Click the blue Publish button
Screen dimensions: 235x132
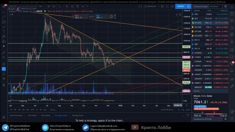(181, 6)
